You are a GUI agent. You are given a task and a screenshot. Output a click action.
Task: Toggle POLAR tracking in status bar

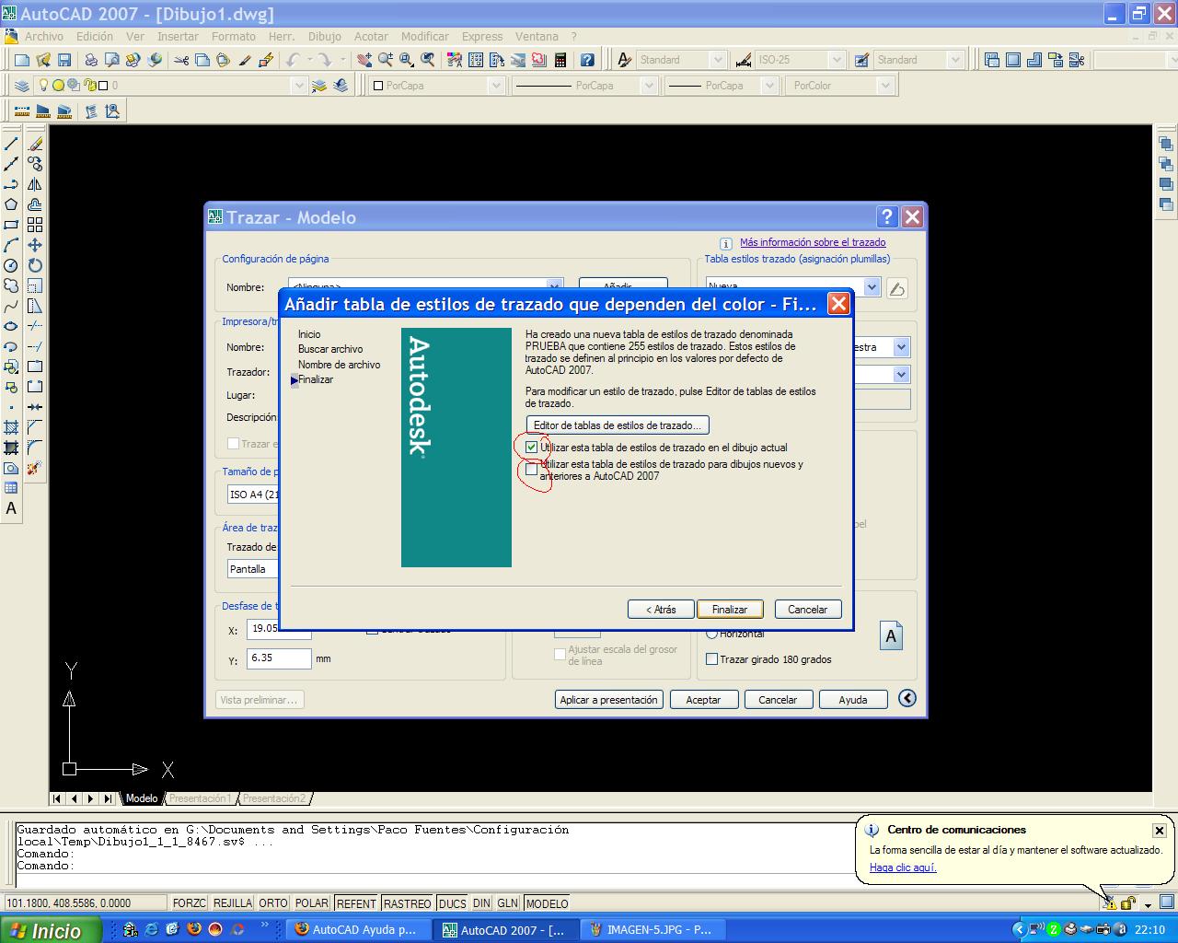pyautogui.click(x=312, y=903)
